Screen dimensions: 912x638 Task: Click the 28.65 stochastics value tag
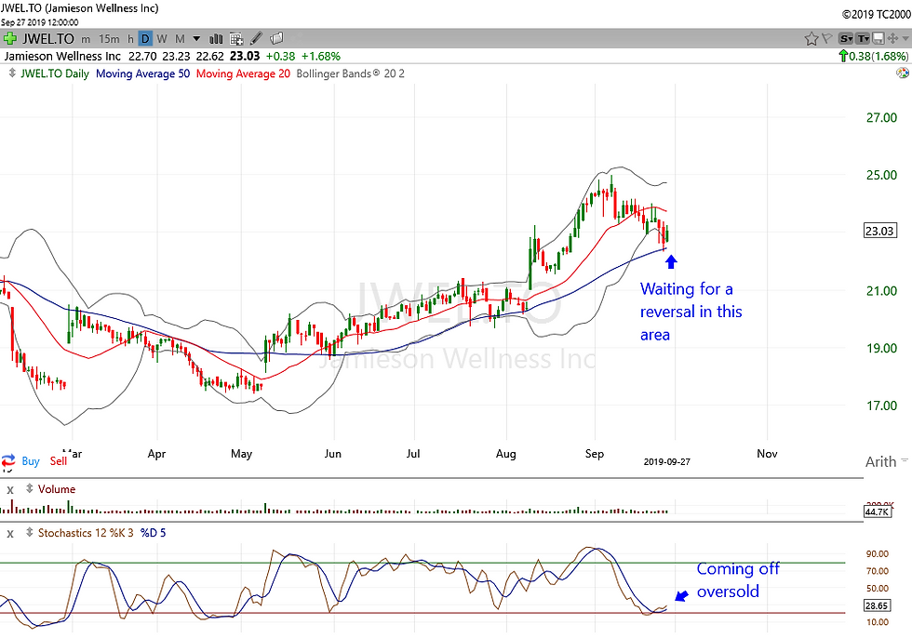[x=876, y=605]
